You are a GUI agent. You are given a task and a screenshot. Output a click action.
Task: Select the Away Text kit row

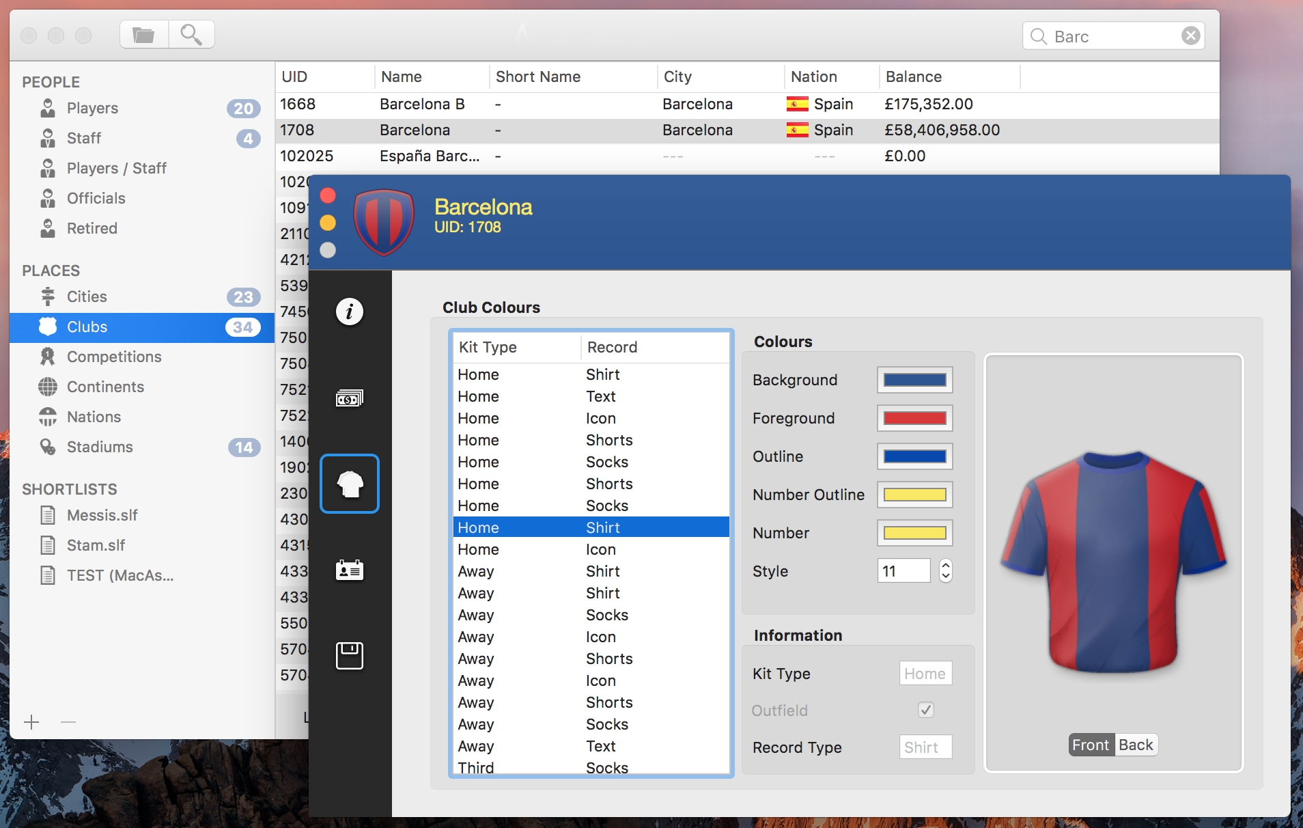point(591,746)
